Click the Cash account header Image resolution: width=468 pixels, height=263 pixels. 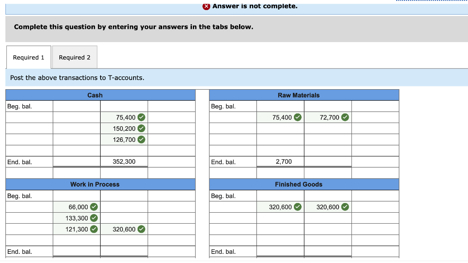pos(101,95)
